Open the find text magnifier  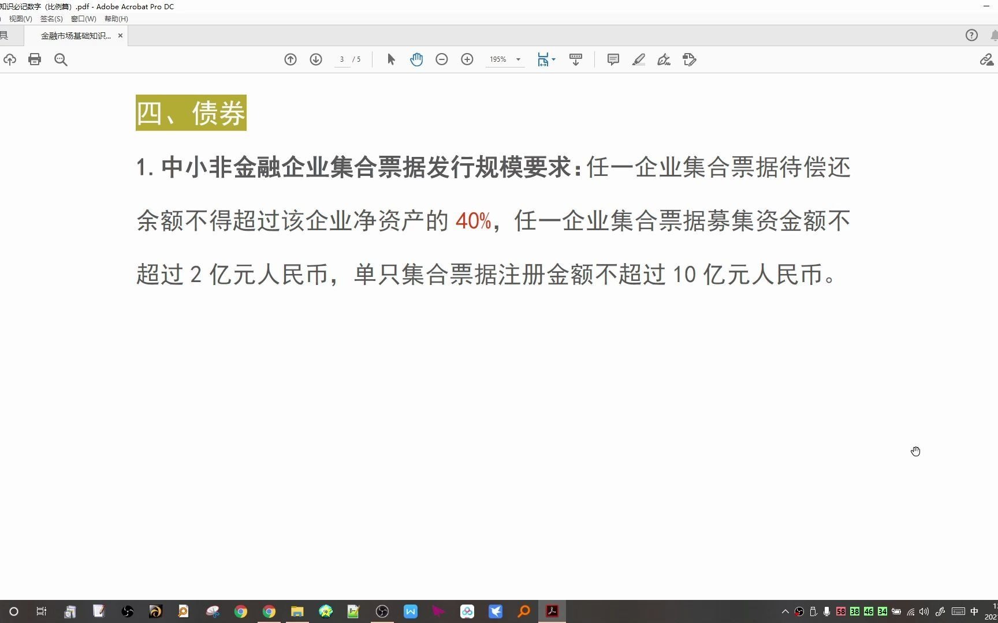[61, 59]
